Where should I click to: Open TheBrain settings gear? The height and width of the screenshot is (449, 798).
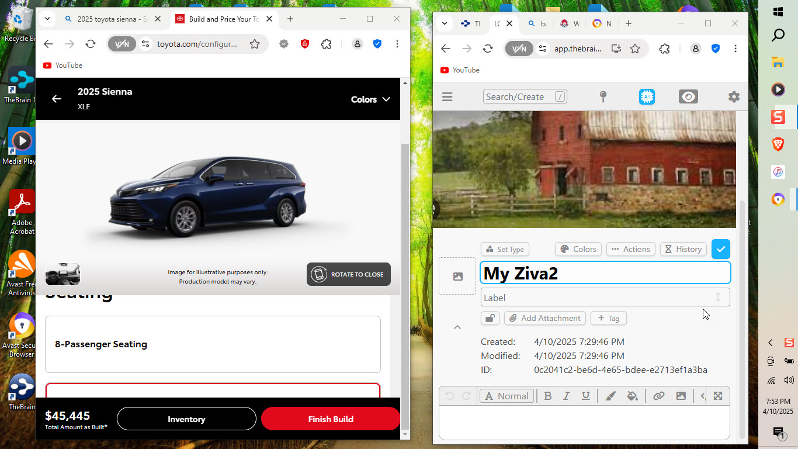[x=734, y=97]
